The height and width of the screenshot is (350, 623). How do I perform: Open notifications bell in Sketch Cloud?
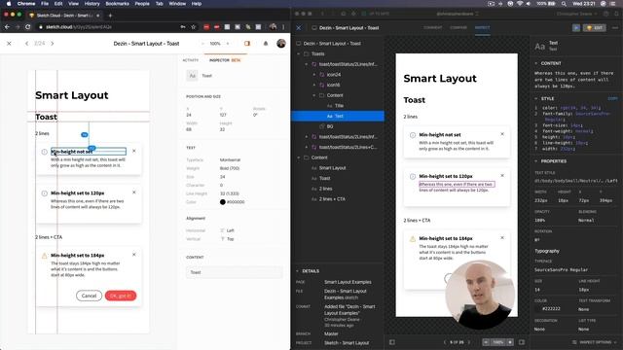[266, 43]
